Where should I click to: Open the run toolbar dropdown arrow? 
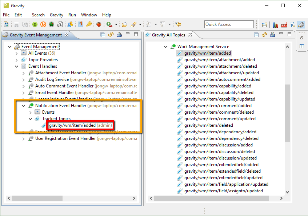point(116,25)
